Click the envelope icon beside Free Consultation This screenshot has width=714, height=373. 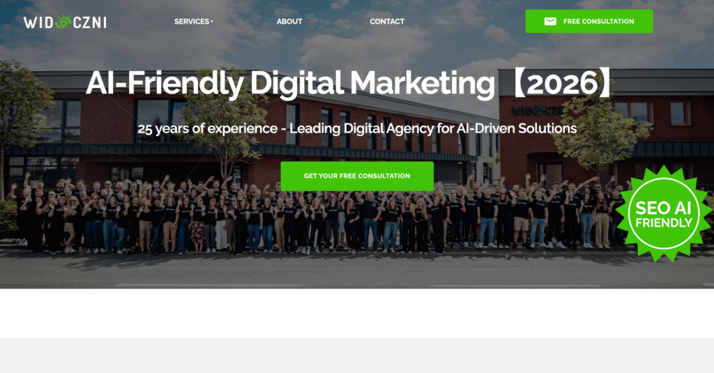550,22
